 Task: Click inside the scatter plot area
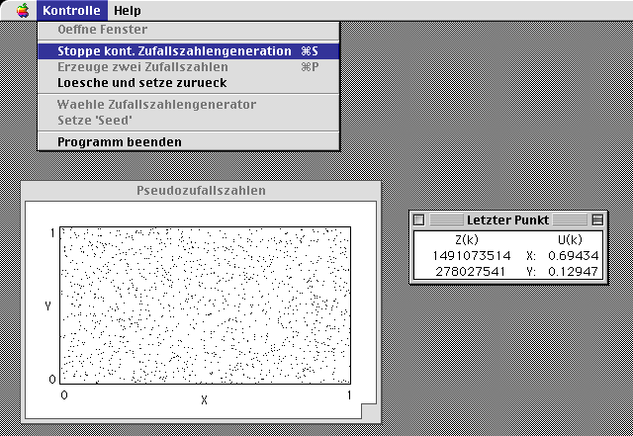[205, 305]
